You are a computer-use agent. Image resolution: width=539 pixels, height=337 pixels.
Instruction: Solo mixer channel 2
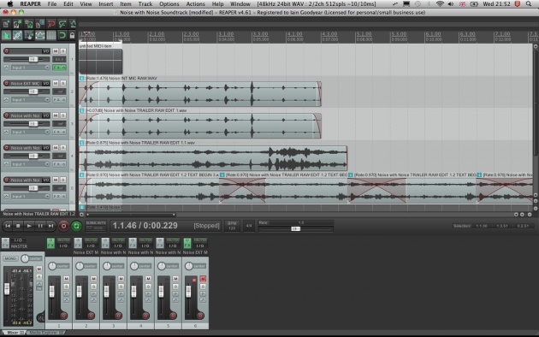click(93, 287)
